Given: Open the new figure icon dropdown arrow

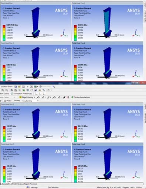Looking at the screenshot, I should 38,87.
